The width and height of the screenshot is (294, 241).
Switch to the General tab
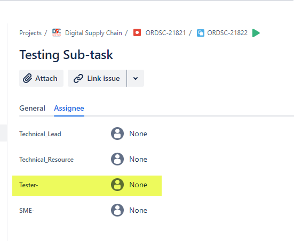point(32,108)
